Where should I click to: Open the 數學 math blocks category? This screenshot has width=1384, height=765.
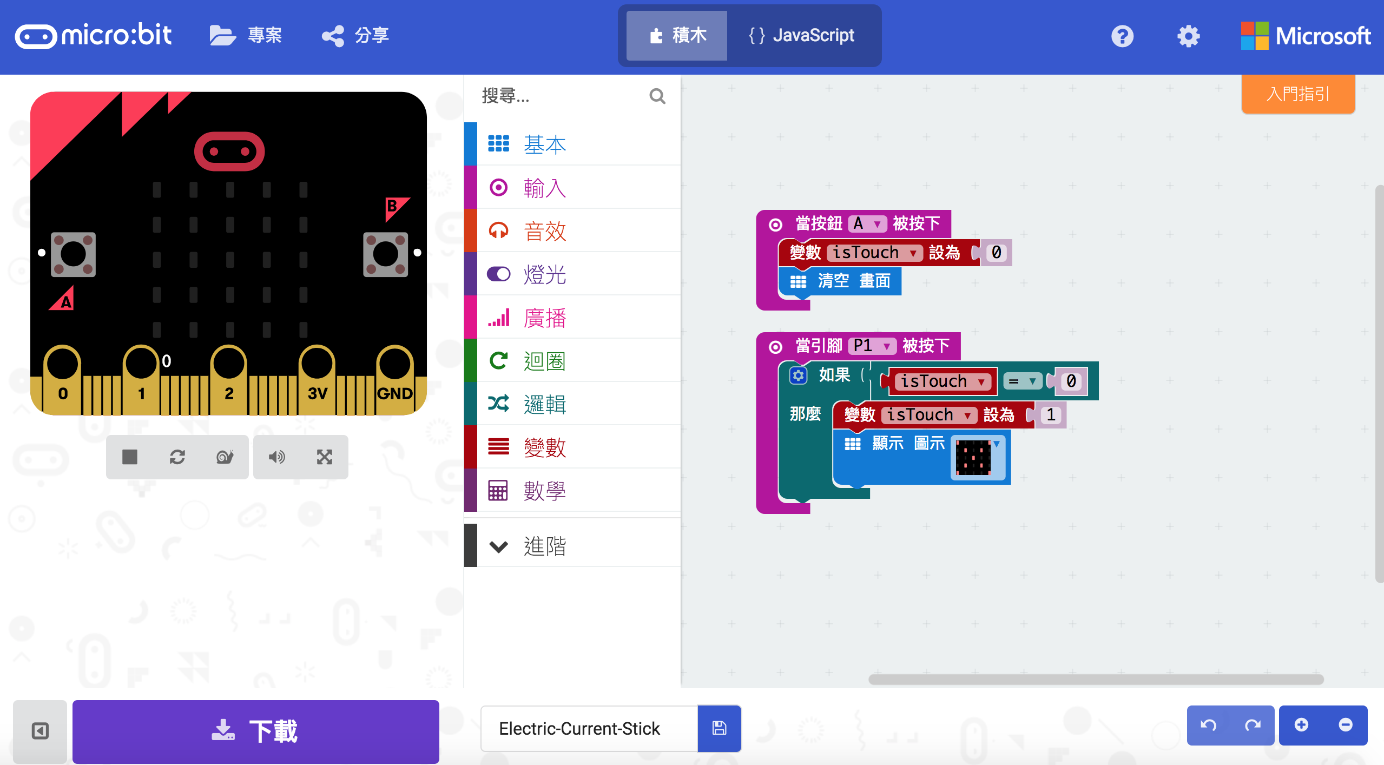pos(572,490)
